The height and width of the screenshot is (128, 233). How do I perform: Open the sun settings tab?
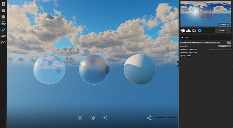[183, 31]
